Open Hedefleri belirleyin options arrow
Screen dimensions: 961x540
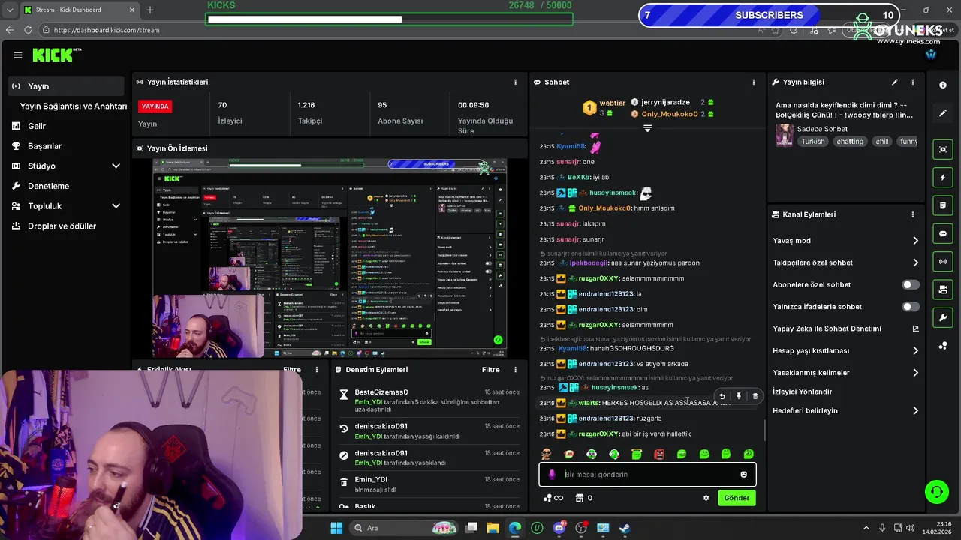coord(915,411)
